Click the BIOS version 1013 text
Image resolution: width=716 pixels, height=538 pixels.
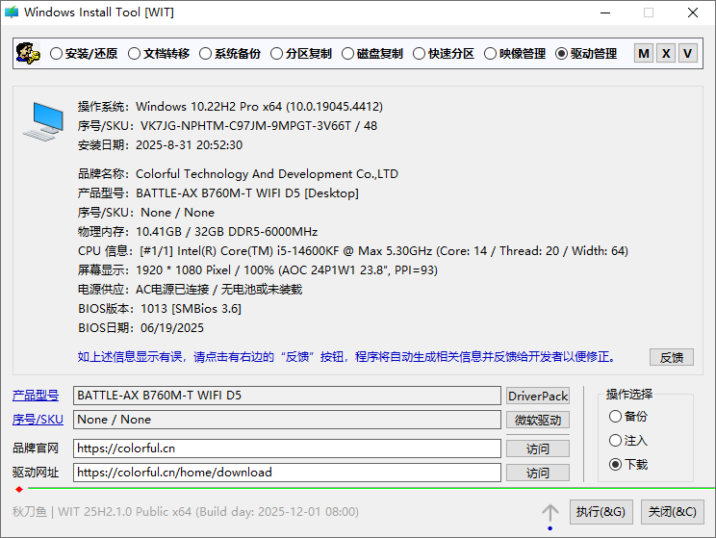191,308
